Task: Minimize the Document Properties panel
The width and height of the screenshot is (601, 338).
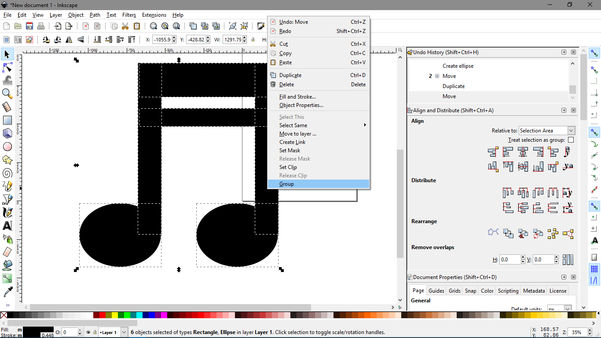Action: (x=564, y=277)
